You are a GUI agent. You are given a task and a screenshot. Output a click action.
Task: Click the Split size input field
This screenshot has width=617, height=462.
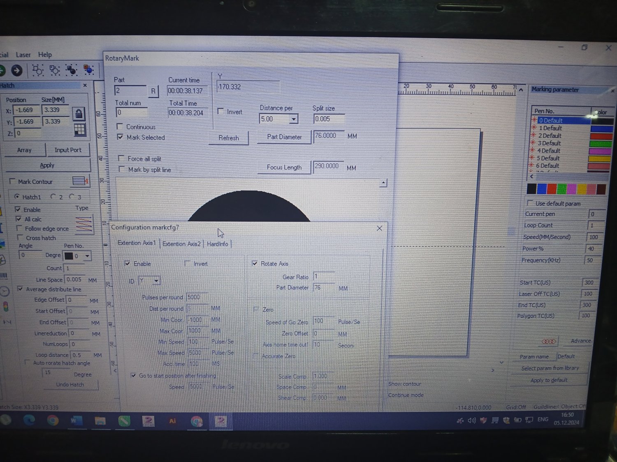(x=328, y=119)
